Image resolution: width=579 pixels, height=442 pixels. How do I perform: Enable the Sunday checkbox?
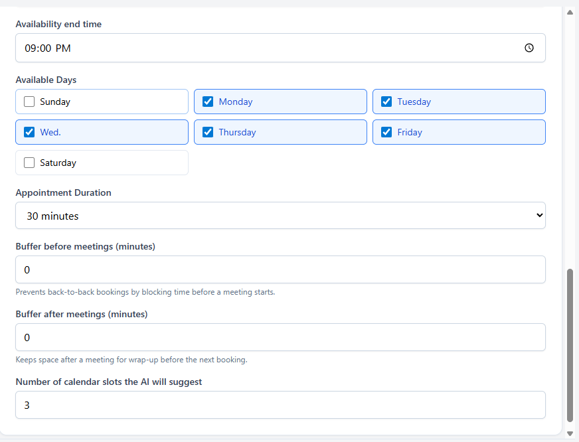coord(29,102)
